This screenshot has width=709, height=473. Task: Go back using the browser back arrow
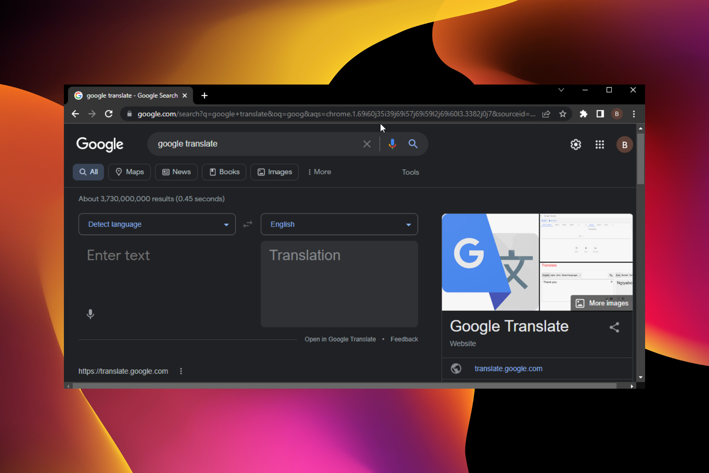[x=75, y=114]
